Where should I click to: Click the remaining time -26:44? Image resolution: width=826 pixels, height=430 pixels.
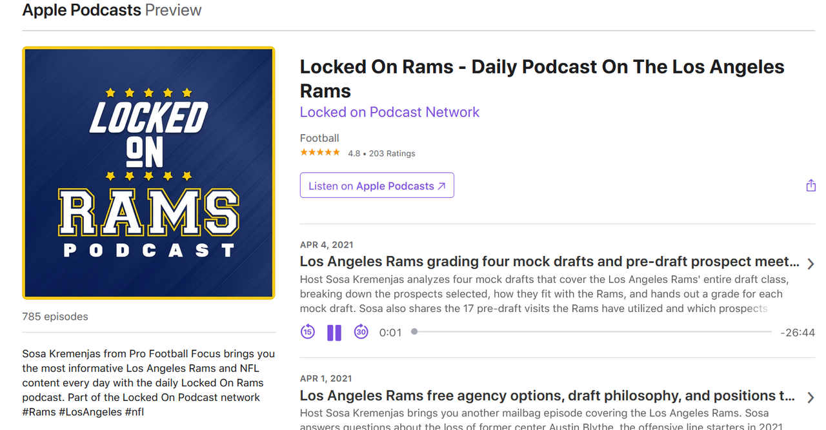(x=798, y=333)
